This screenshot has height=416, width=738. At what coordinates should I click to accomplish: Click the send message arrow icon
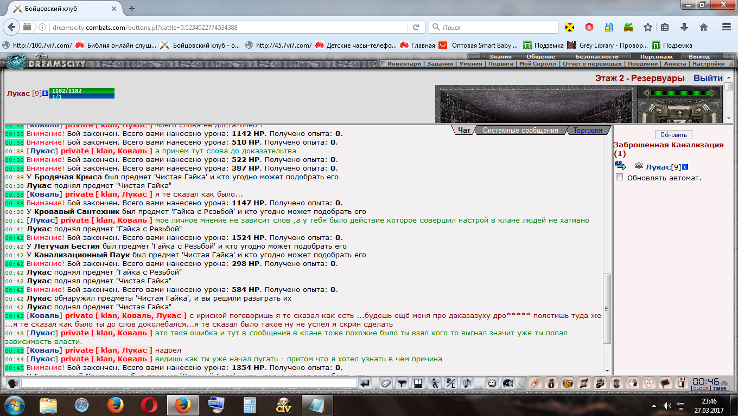[365, 383]
